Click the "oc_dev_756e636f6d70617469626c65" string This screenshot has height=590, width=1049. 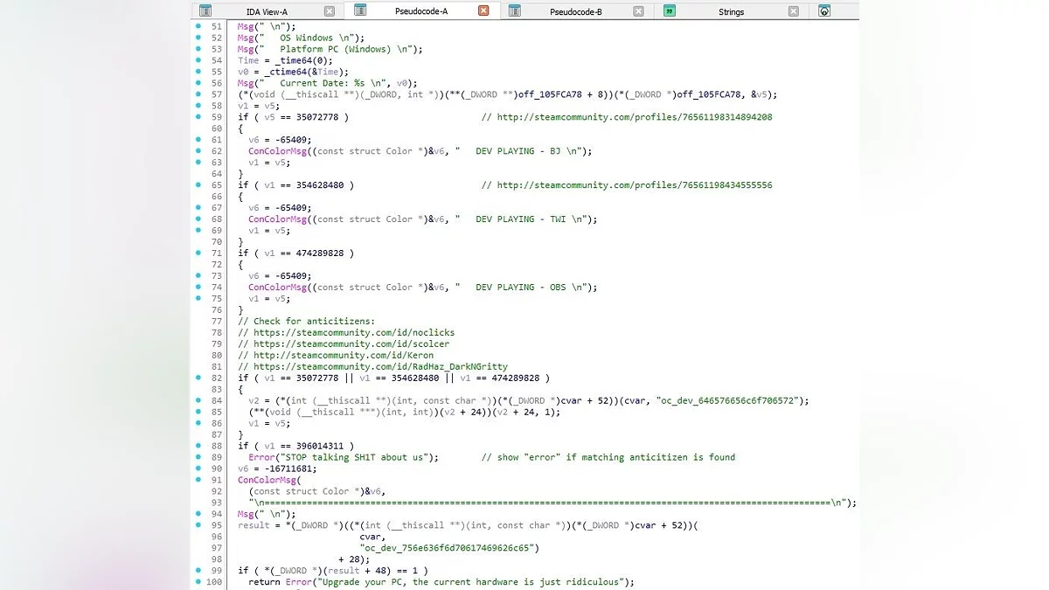pyautogui.click(x=449, y=548)
